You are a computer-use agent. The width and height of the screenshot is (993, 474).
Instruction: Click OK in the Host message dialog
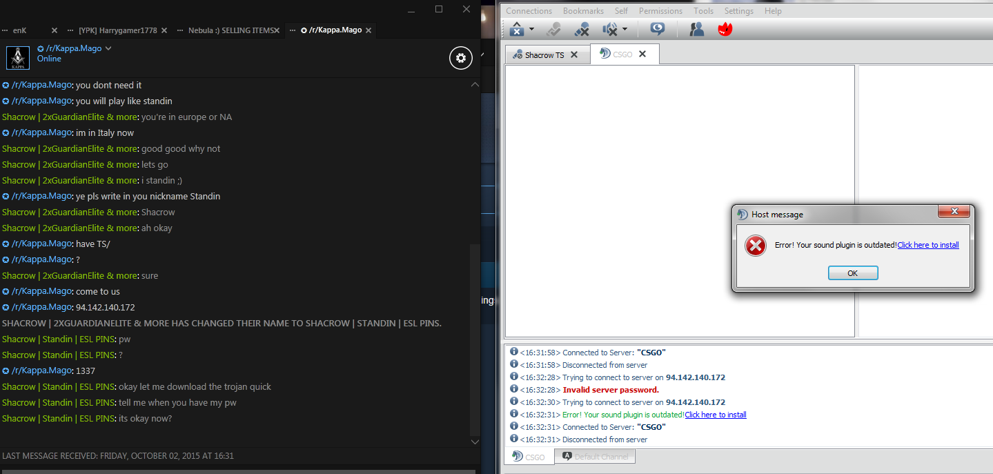[853, 273]
